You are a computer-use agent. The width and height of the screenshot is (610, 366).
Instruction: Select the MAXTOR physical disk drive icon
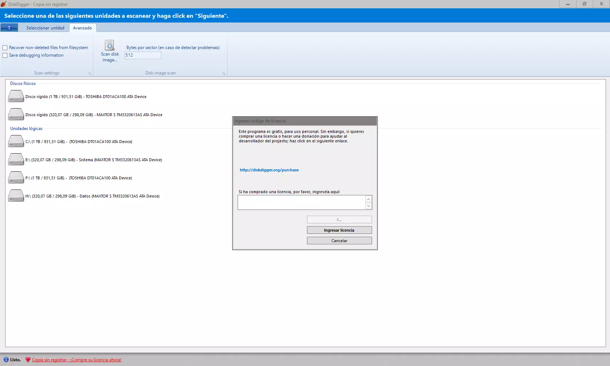(16, 114)
